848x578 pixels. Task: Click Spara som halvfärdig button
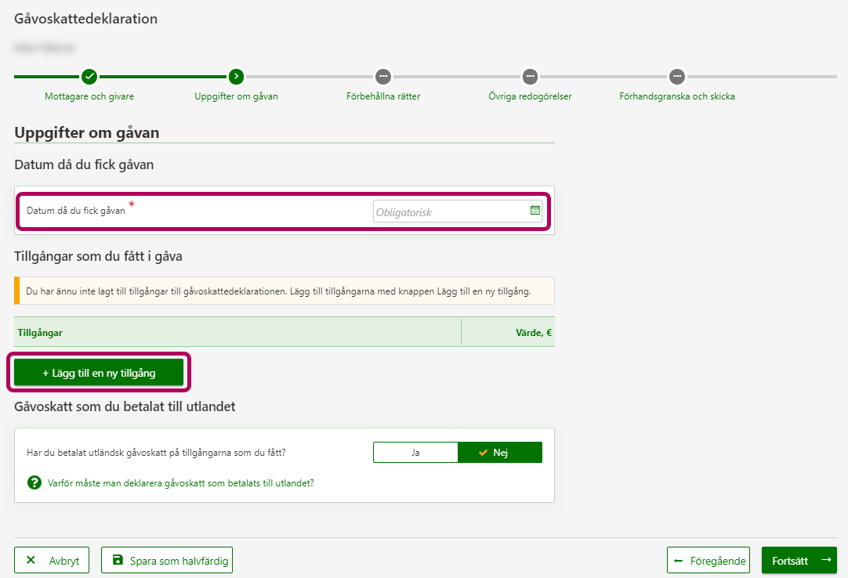(167, 561)
